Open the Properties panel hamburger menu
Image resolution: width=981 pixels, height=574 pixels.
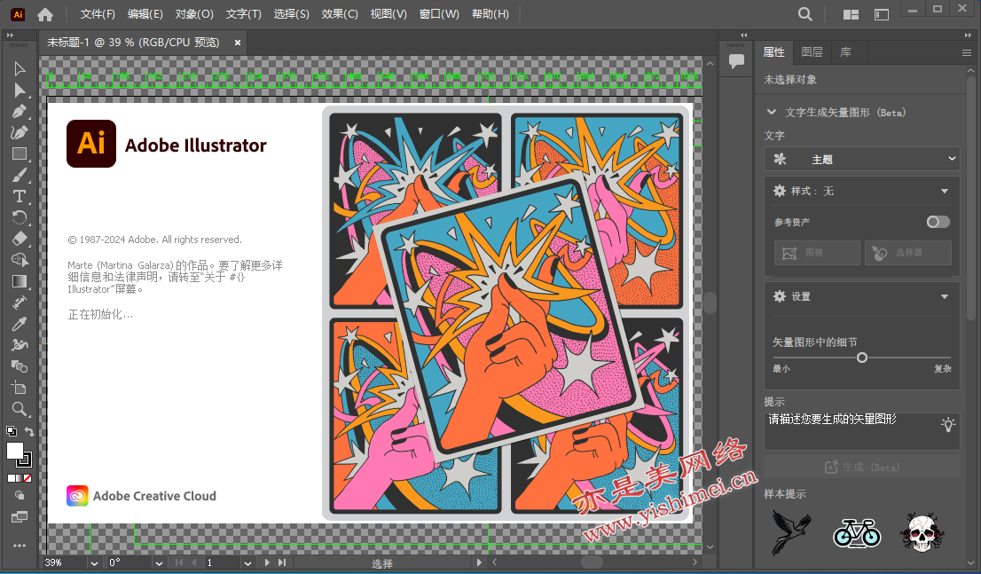967,53
